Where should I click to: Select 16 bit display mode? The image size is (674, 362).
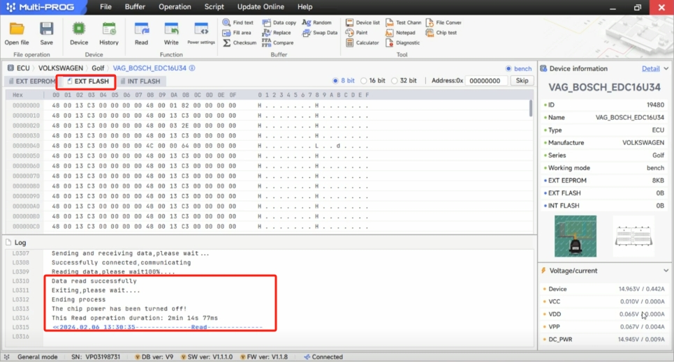[364, 81]
